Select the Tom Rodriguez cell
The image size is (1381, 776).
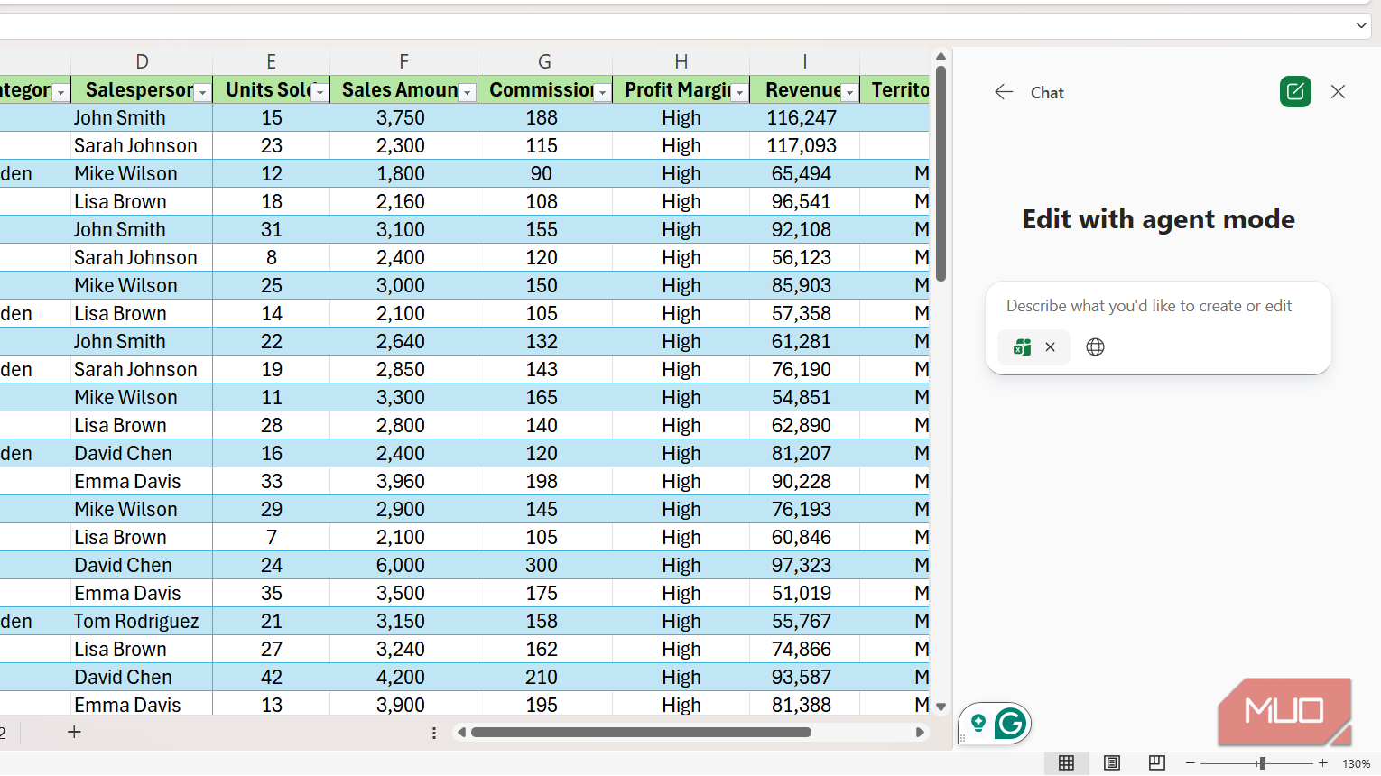142,621
